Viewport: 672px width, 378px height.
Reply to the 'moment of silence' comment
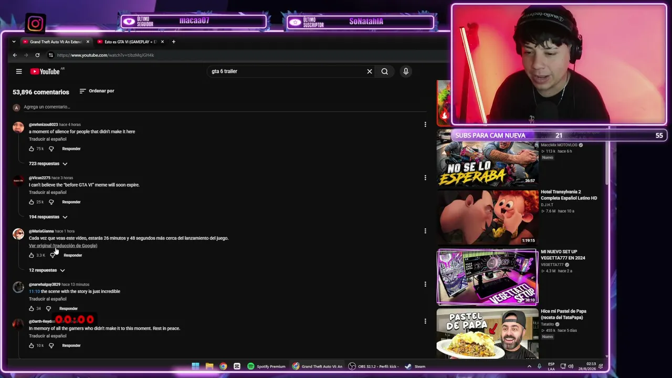point(71,149)
